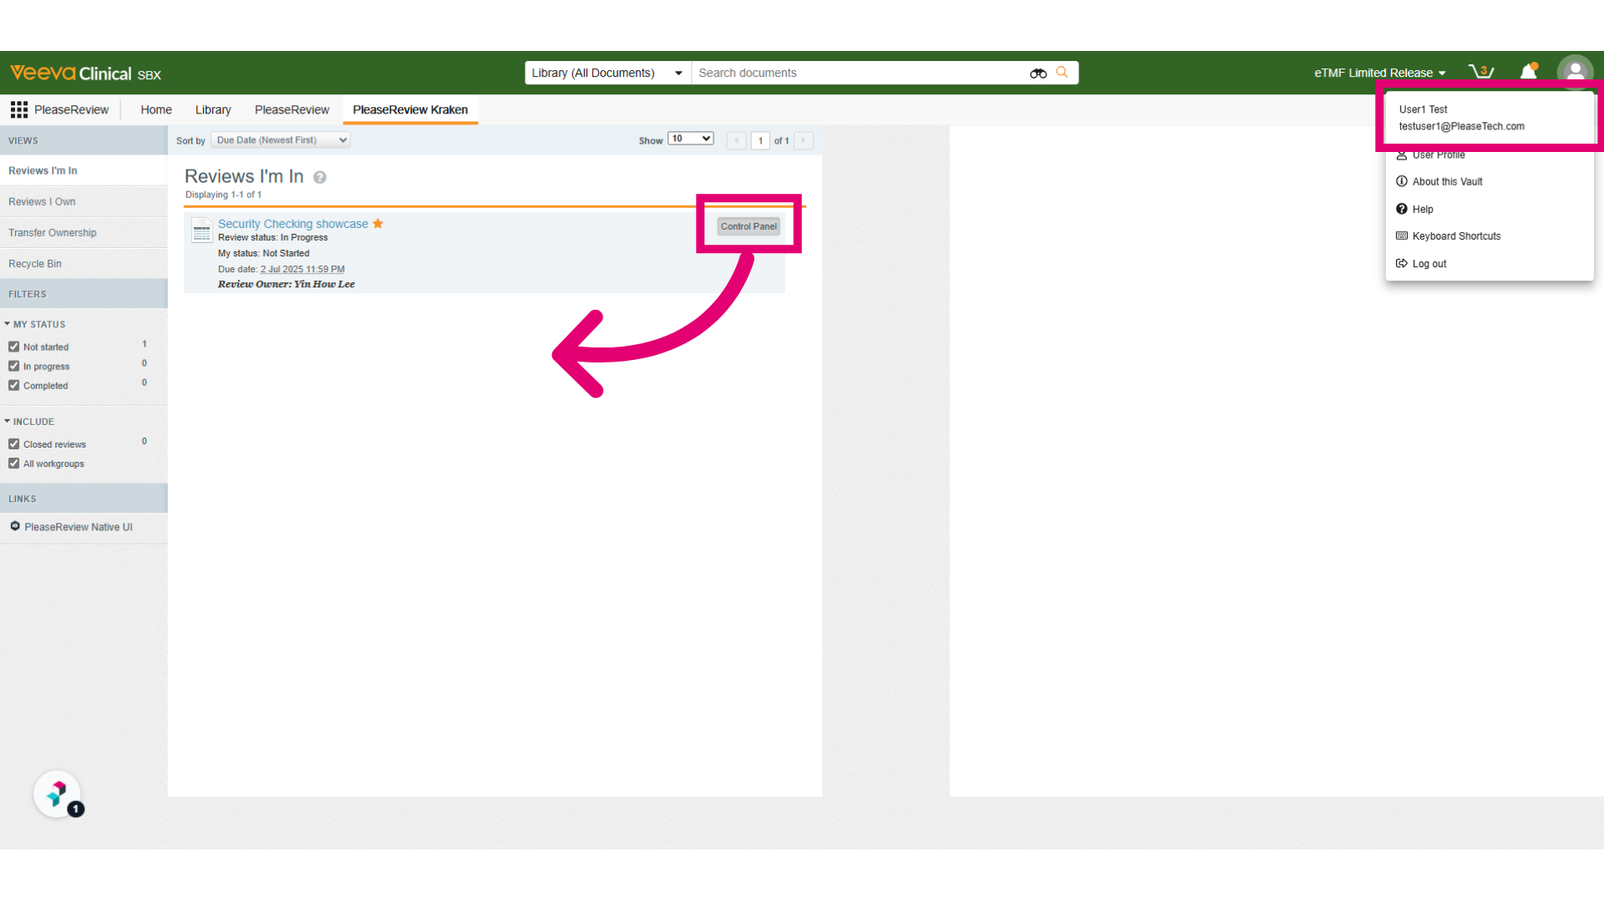
Task: Select the Reviews I'm In view
Action: tap(84, 170)
